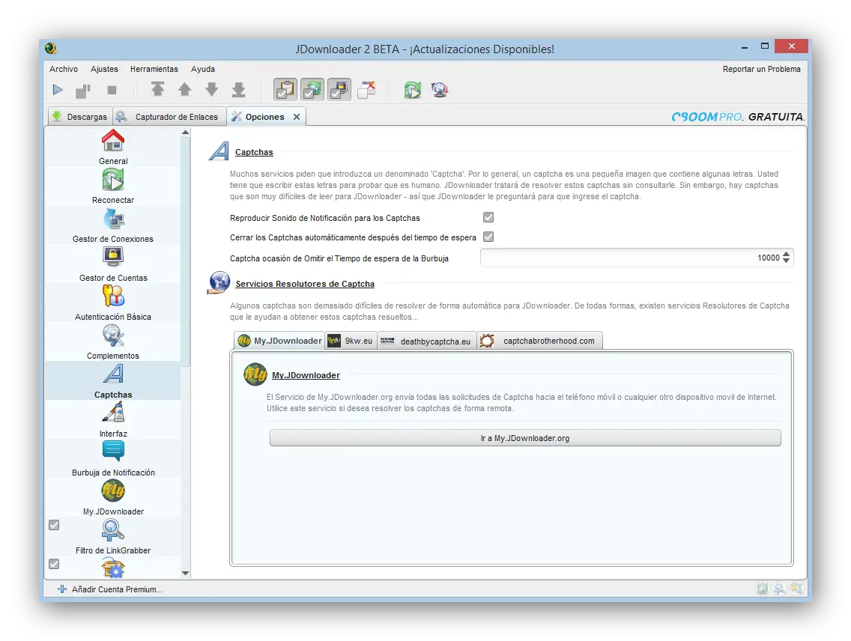Move selection up one position
851x641 pixels.
[184, 89]
